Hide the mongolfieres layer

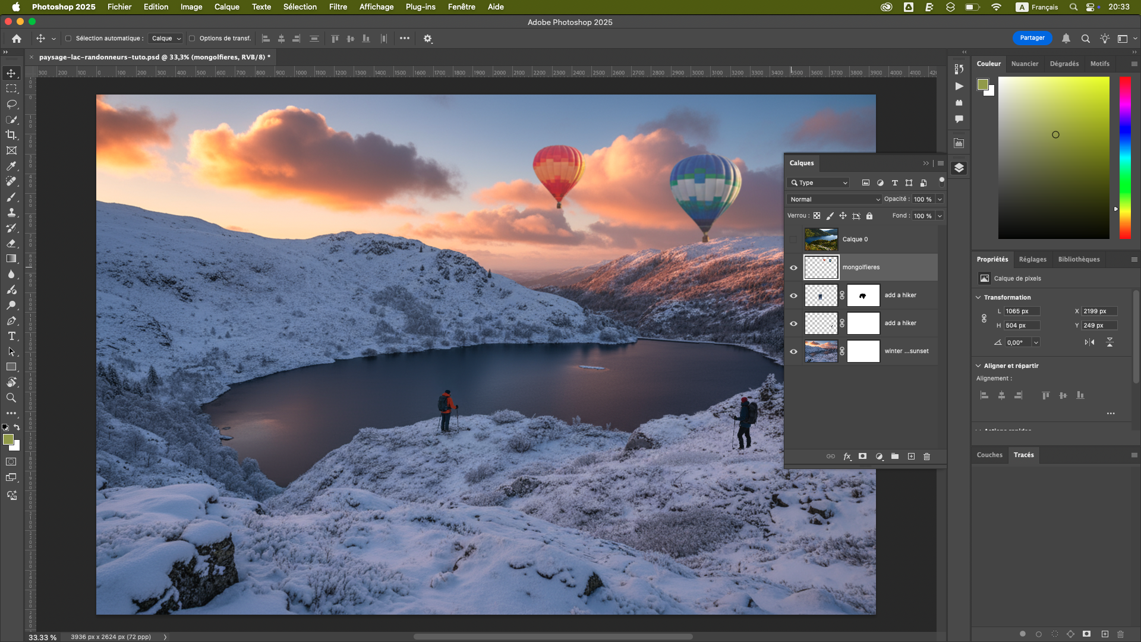(793, 267)
